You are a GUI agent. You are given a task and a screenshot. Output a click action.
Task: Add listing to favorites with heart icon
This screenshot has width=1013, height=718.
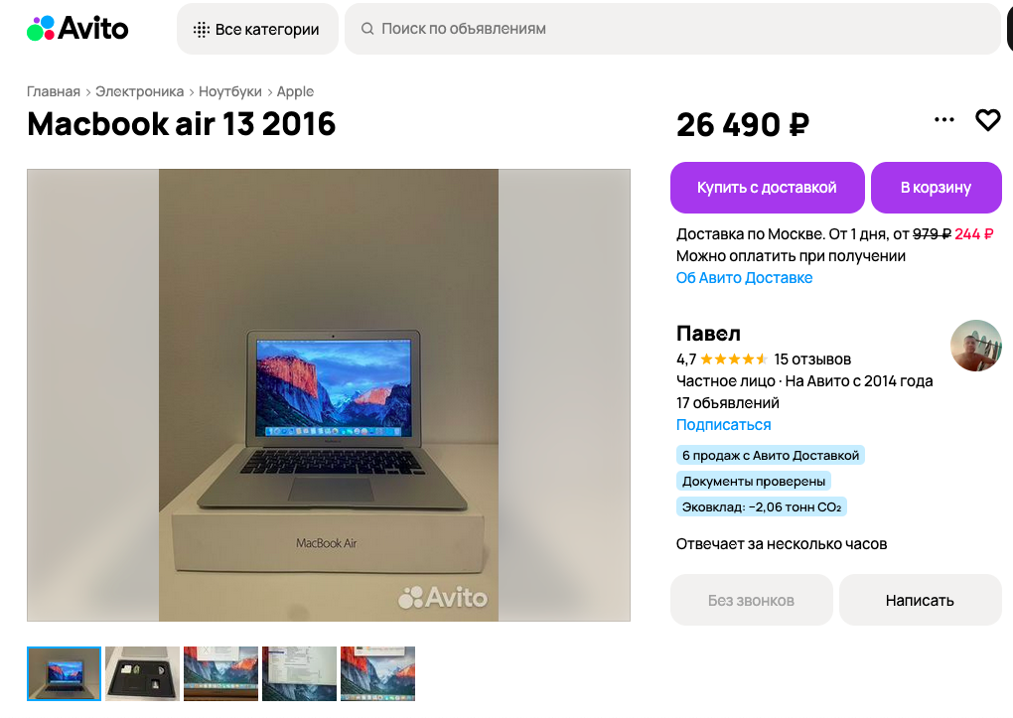(x=988, y=120)
